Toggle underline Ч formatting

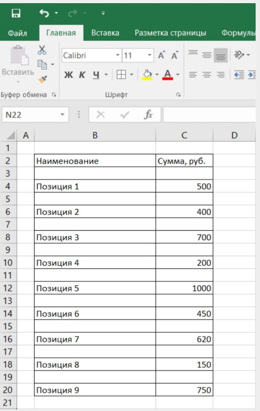point(96,75)
